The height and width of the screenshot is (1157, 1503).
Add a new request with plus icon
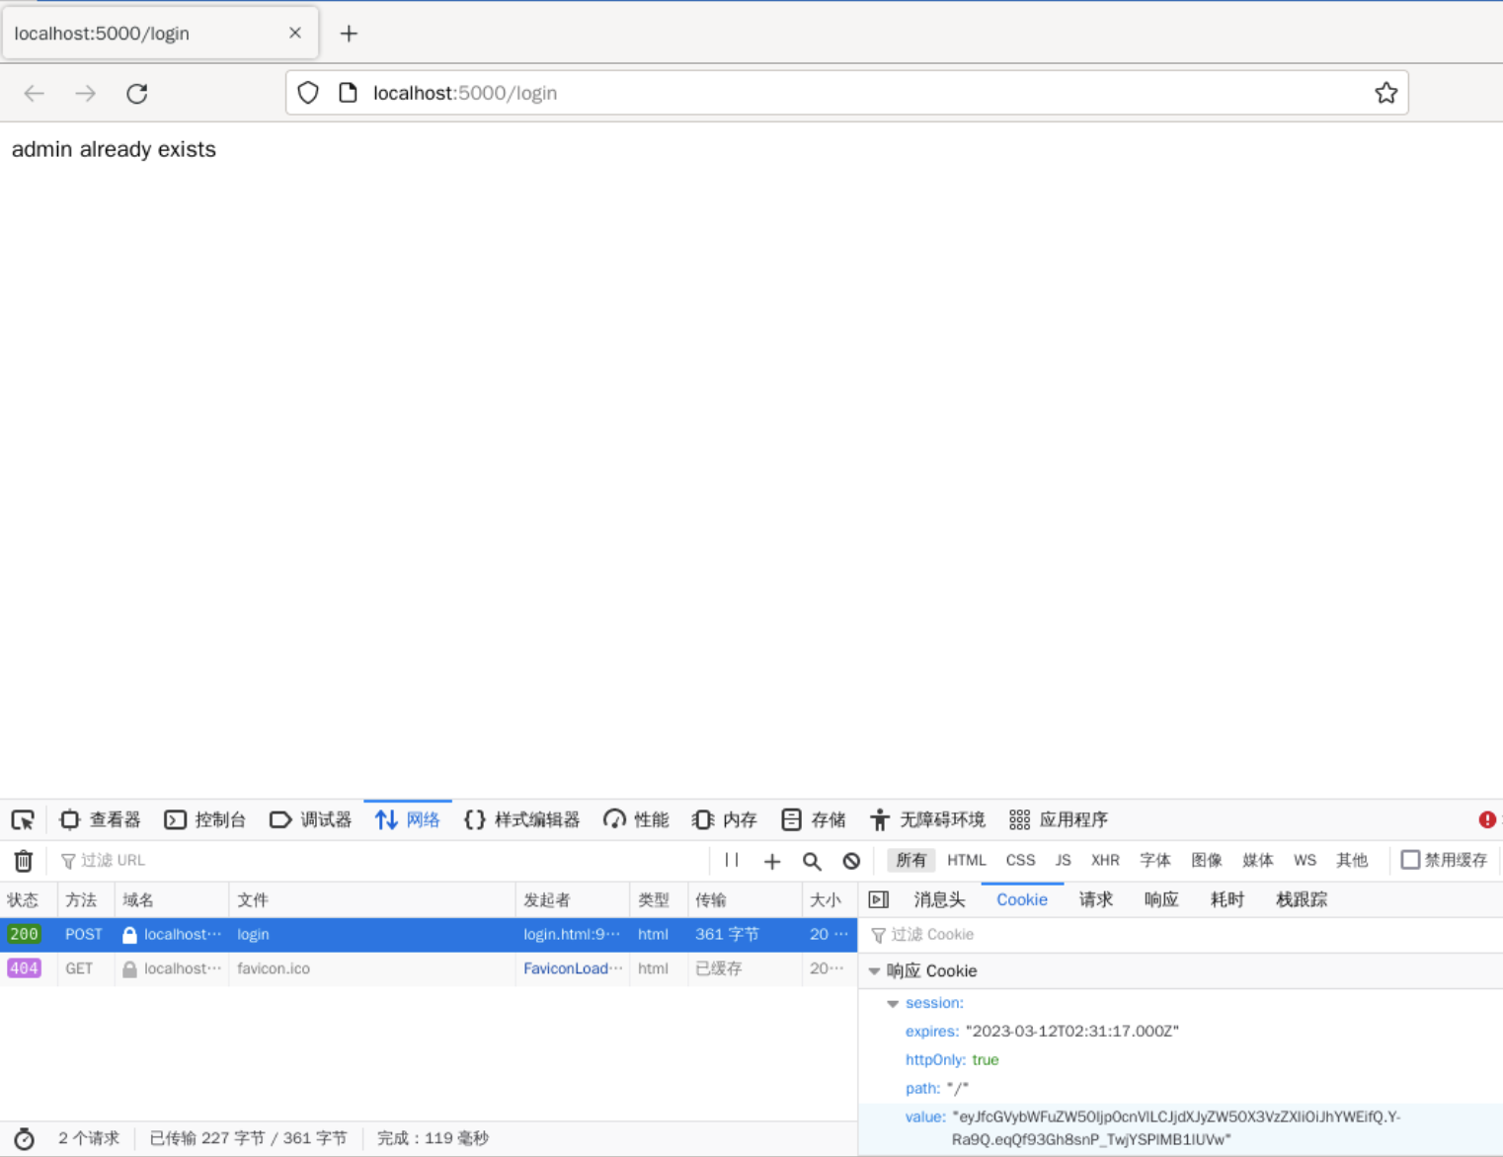point(772,861)
